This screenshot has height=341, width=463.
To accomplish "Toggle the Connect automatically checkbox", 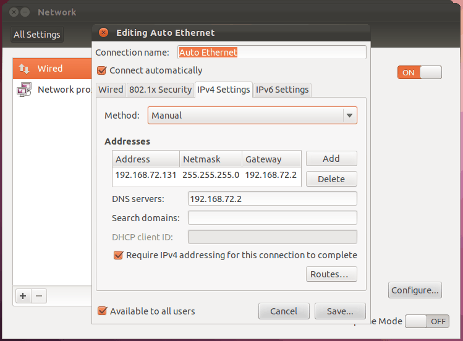I will [103, 70].
